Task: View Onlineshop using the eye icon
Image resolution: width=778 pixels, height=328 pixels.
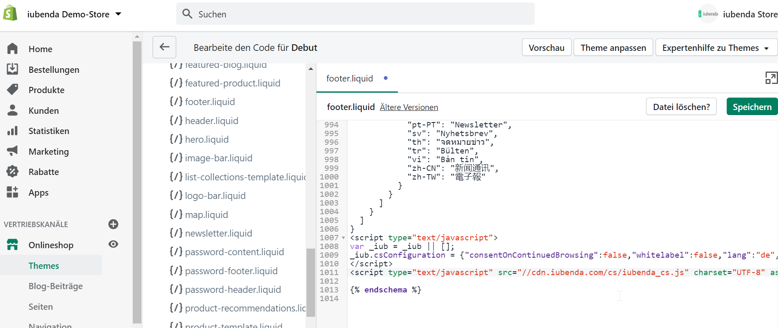Action: pos(113,244)
